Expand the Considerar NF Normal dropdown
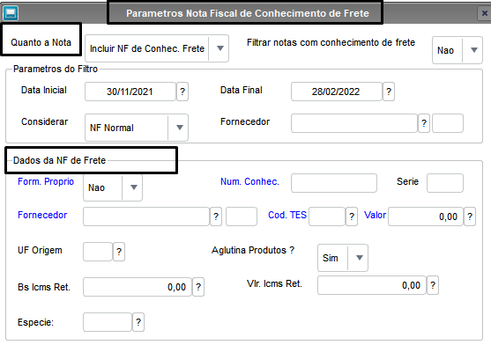This screenshot has height=345, width=491. tap(180, 128)
